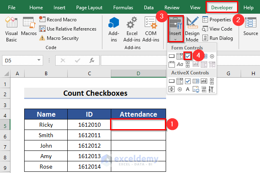
Task: Pick Combo Box under ActiveX Controls
Action: [x=179, y=81]
